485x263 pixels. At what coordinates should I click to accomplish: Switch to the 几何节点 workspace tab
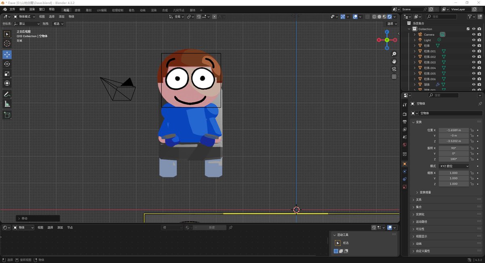179,10
